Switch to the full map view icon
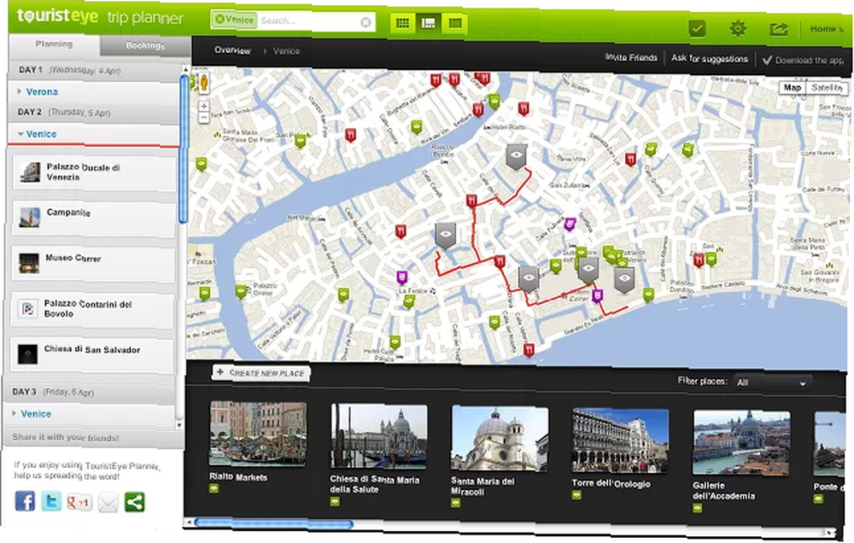 pos(455,23)
